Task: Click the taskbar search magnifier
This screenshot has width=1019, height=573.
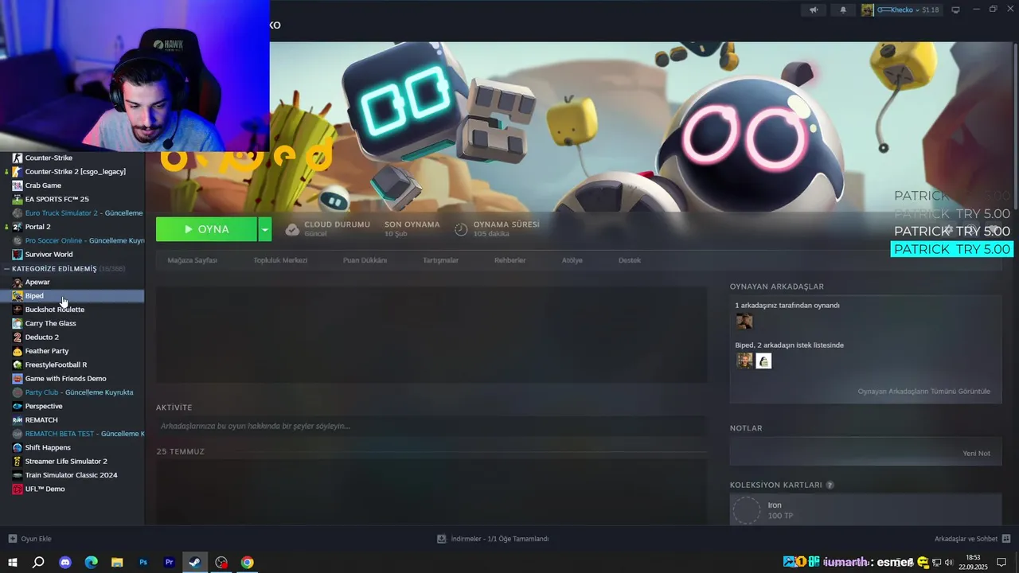Action: pos(38,563)
